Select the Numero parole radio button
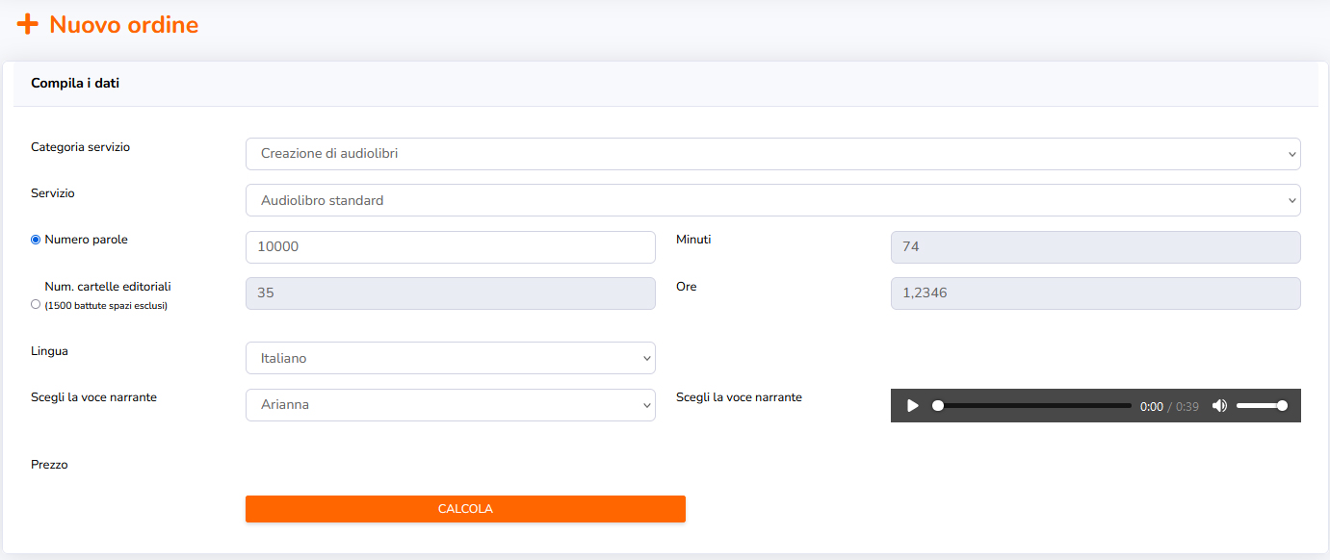 [36, 240]
